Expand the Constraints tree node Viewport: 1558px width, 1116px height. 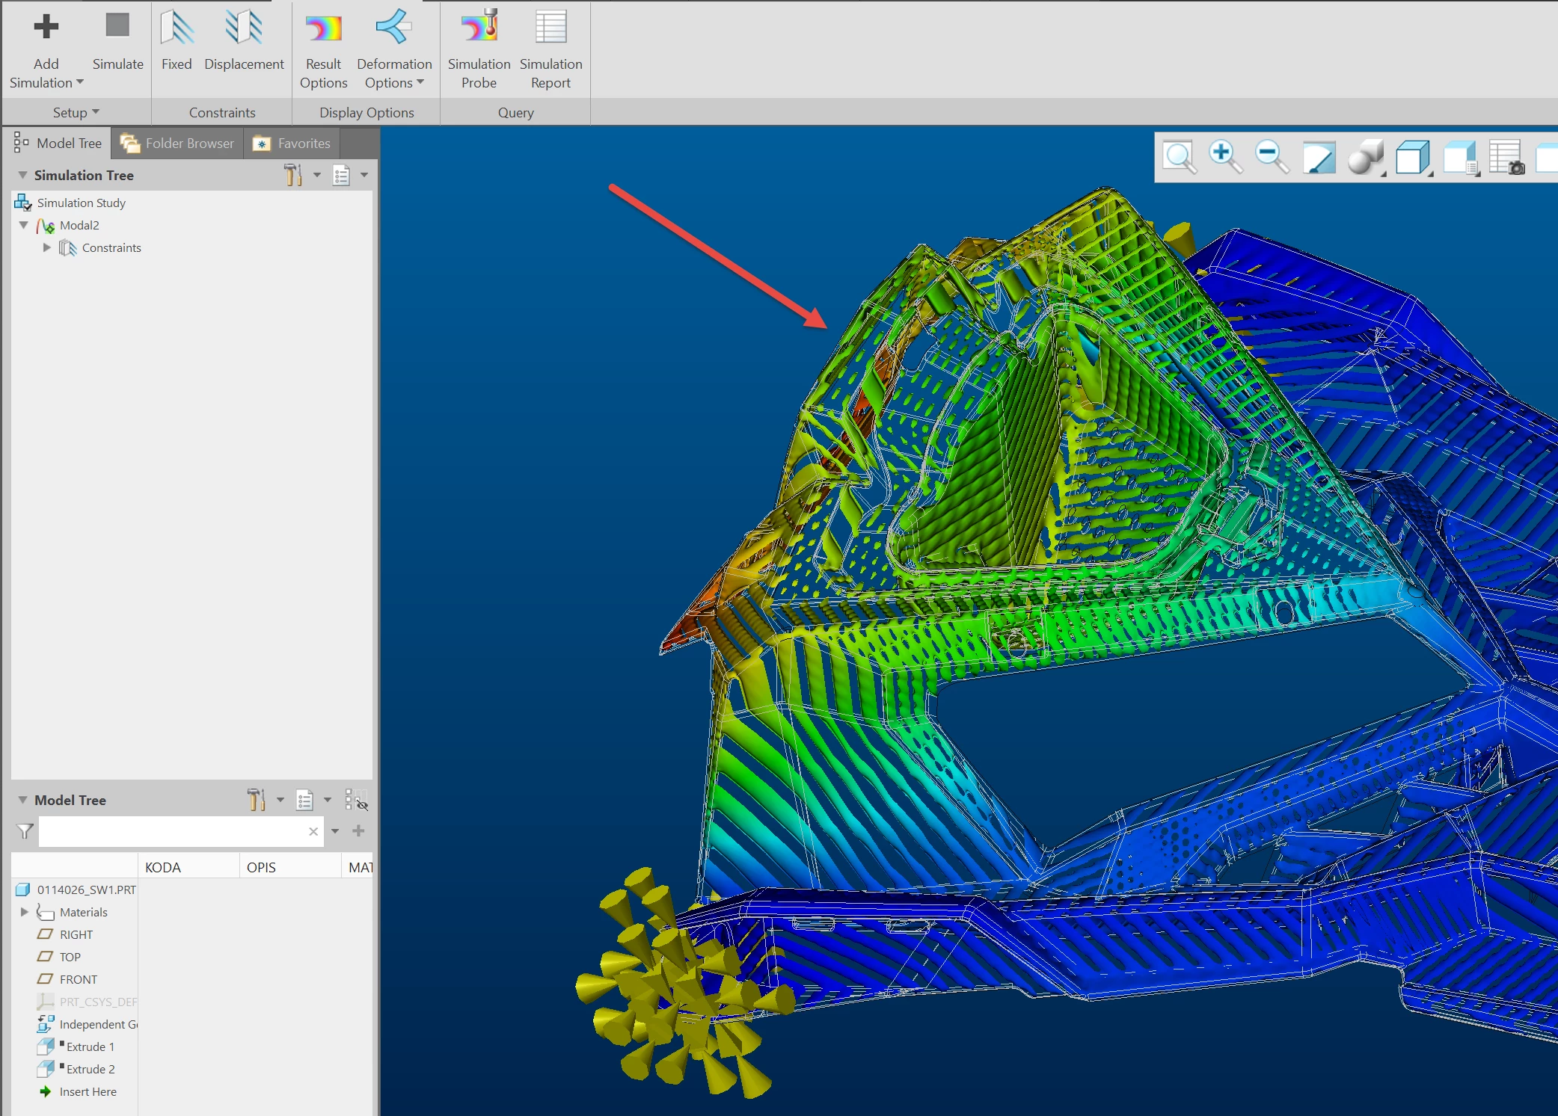(46, 247)
